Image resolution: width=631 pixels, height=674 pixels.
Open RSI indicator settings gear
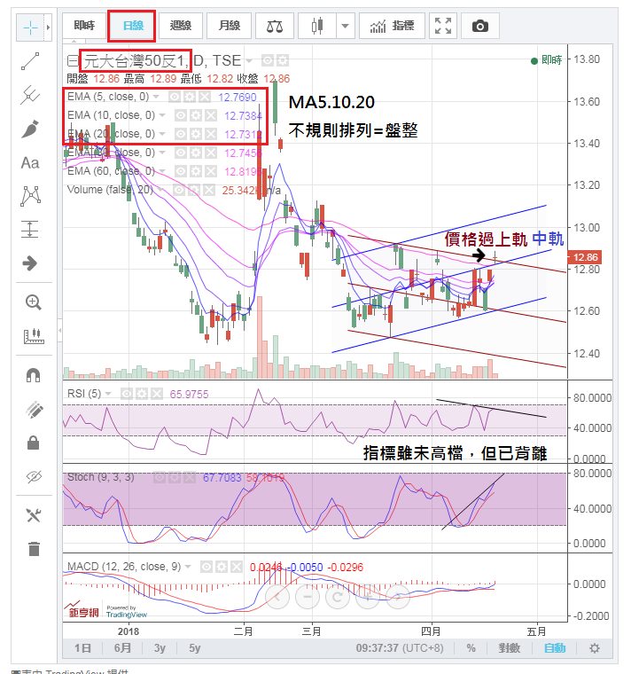tap(142, 394)
